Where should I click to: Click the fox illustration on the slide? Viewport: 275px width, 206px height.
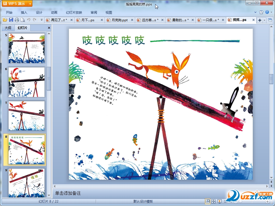tap(159, 70)
